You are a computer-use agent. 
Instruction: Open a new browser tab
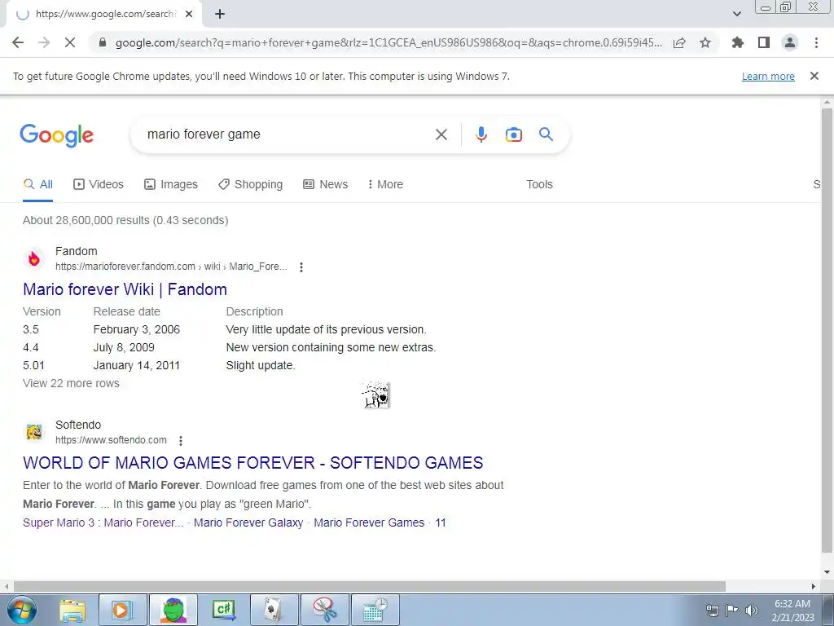pyautogui.click(x=220, y=15)
